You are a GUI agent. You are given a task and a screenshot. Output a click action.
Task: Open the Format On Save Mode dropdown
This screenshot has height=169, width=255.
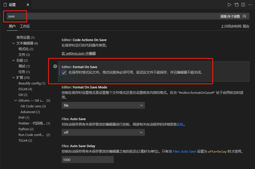(103, 105)
